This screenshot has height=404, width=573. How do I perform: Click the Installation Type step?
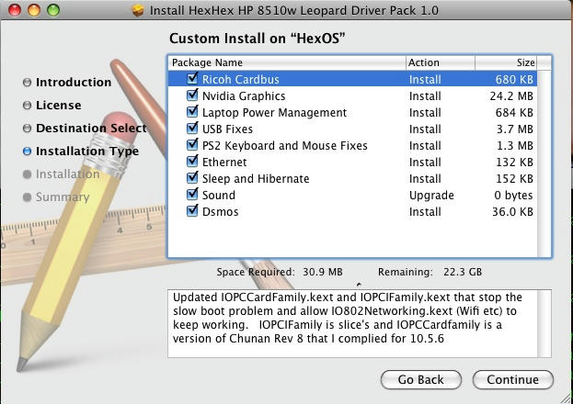[87, 151]
